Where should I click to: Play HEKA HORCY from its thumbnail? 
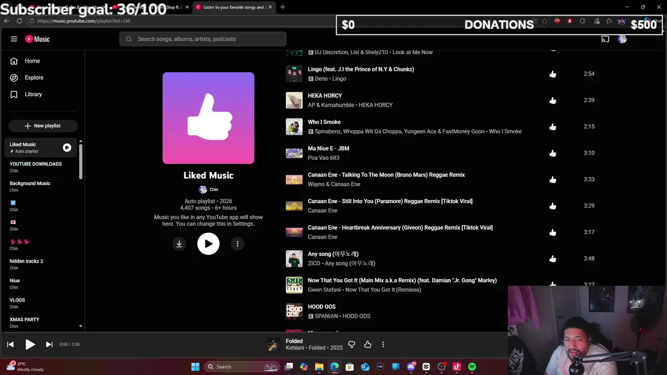(294, 101)
